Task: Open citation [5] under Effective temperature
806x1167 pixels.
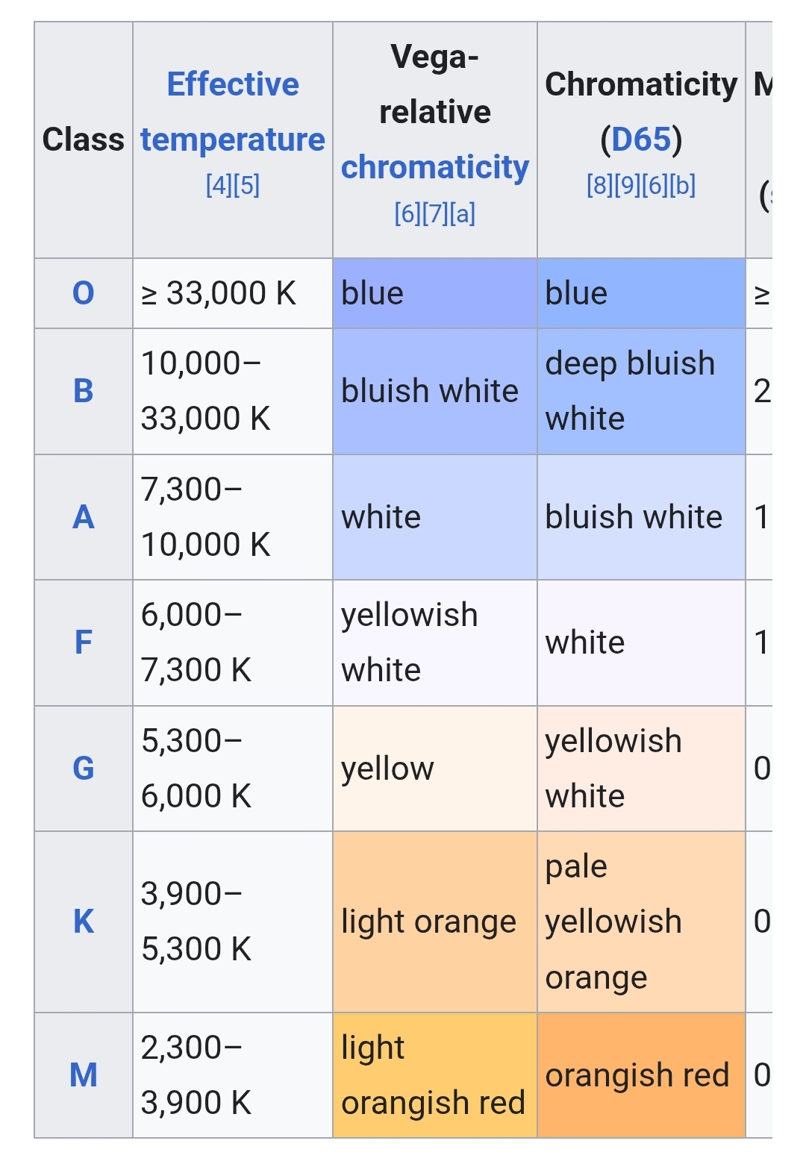Action: (247, 184)
